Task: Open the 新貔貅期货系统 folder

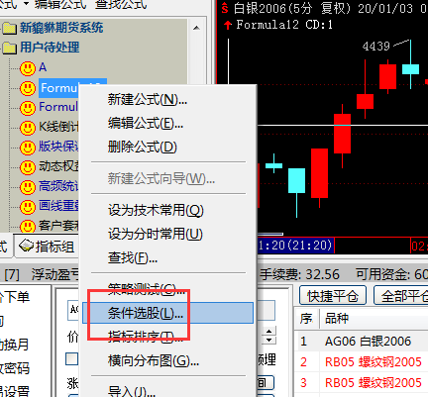Action: pyautogui.click(x=61, y=28)
